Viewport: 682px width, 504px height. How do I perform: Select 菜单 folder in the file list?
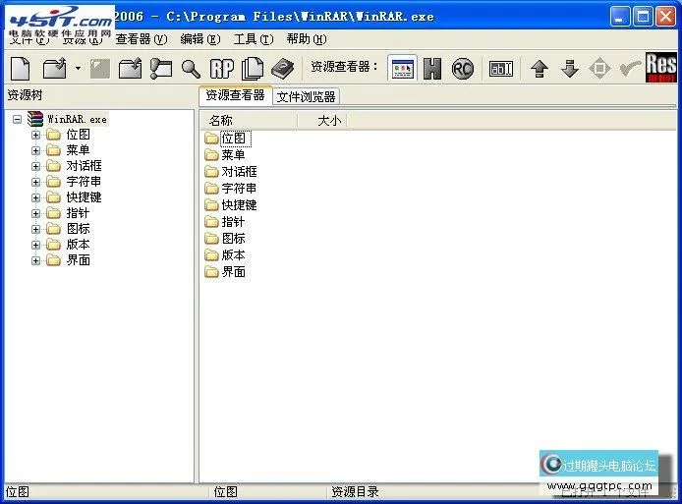225,155
